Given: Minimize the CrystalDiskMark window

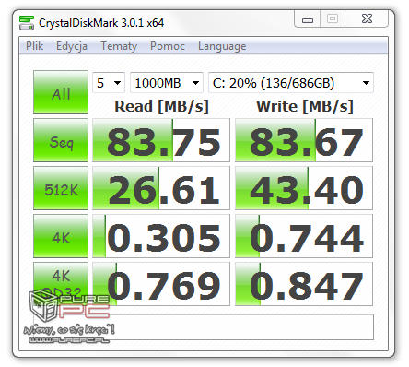Looking at the screenshot, I should (308, 19).
